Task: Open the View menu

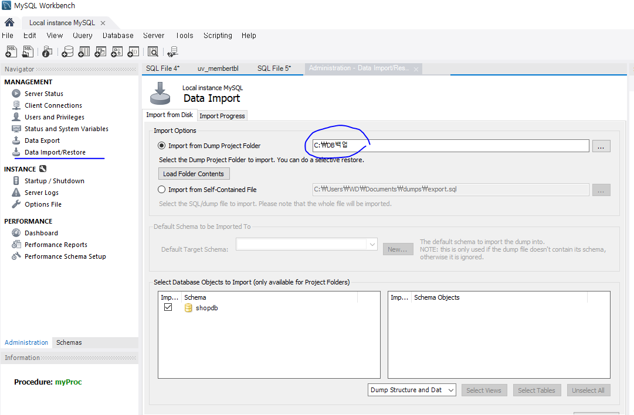Action: click(55, 36)
